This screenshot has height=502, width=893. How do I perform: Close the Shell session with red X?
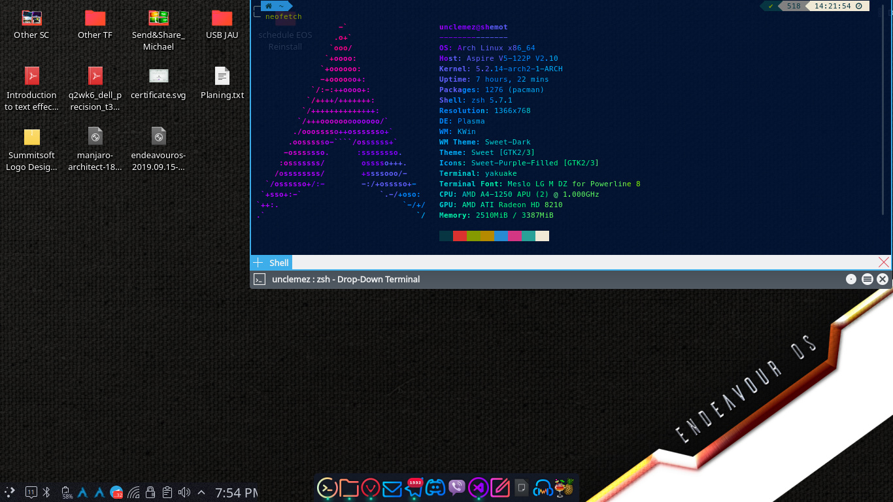[884, 262]
